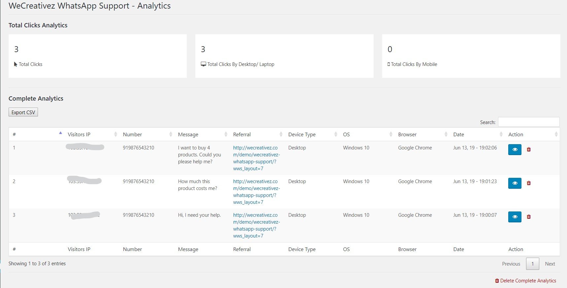
Task: Sort by the Browser column header
Action: coord(422,134)
